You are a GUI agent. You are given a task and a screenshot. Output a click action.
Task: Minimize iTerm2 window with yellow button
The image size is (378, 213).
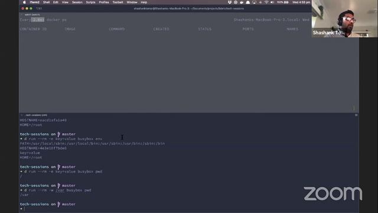(27, 8)
